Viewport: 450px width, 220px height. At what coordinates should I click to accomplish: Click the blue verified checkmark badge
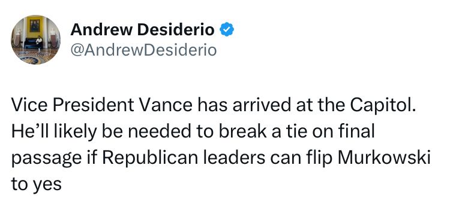pos(227,29)
